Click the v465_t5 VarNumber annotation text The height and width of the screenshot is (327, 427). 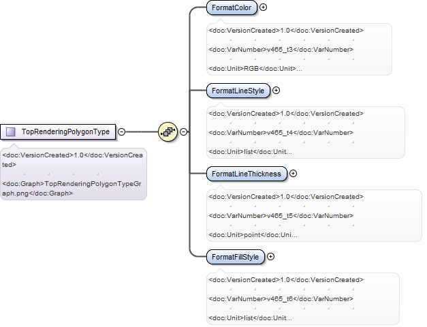point(281,216)
